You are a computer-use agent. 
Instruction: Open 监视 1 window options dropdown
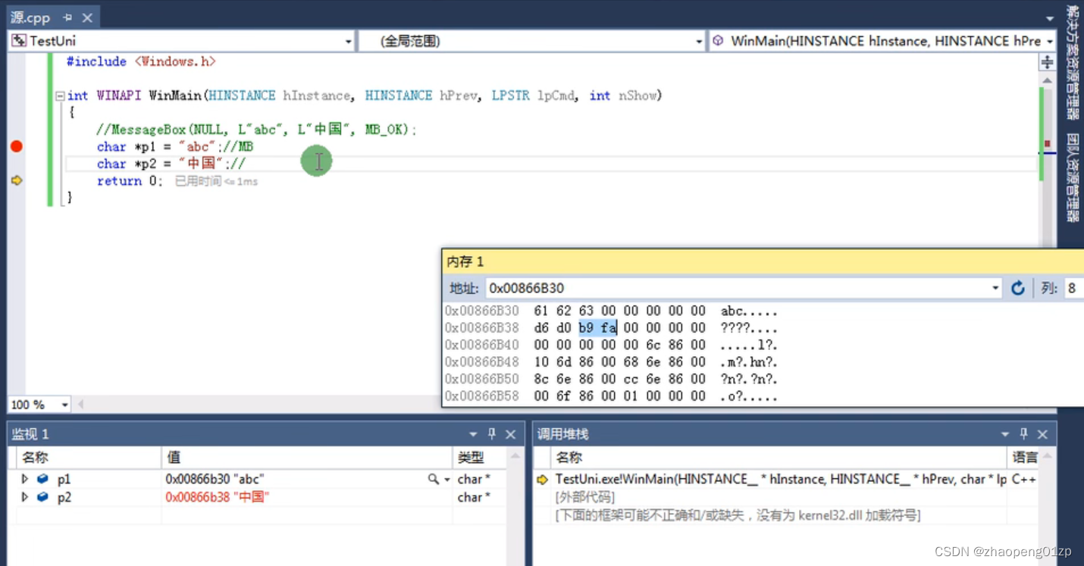pos(473,434)
